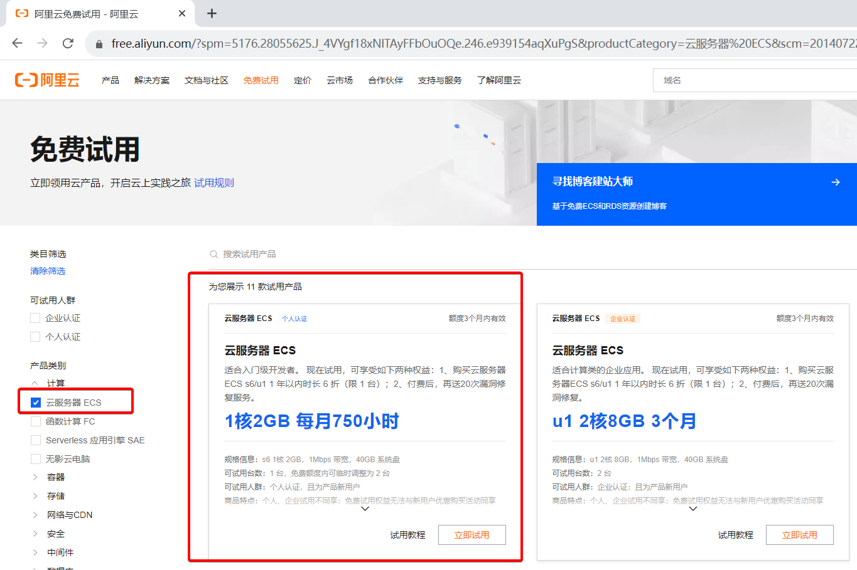Check the 无影云电脑 checkbox
857x570 pixels.
[36, 459]
